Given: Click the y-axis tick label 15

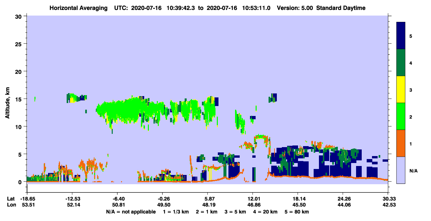Looking at the screenshot, I should [x=19, y=99].
